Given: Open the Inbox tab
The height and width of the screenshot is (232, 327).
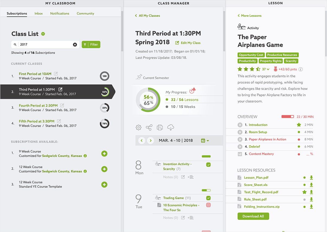Looking at the screenshot, I should pyautogui.click(x=39, y=14).
